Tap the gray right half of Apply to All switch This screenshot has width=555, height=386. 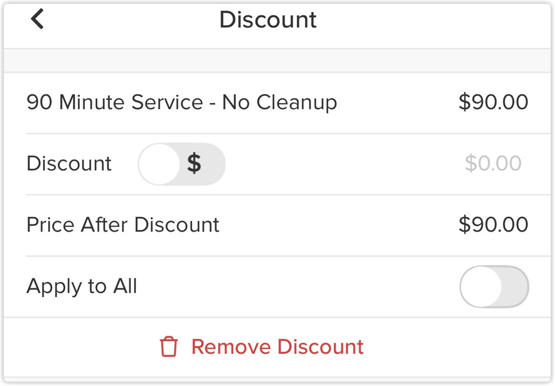pos(515,287)
